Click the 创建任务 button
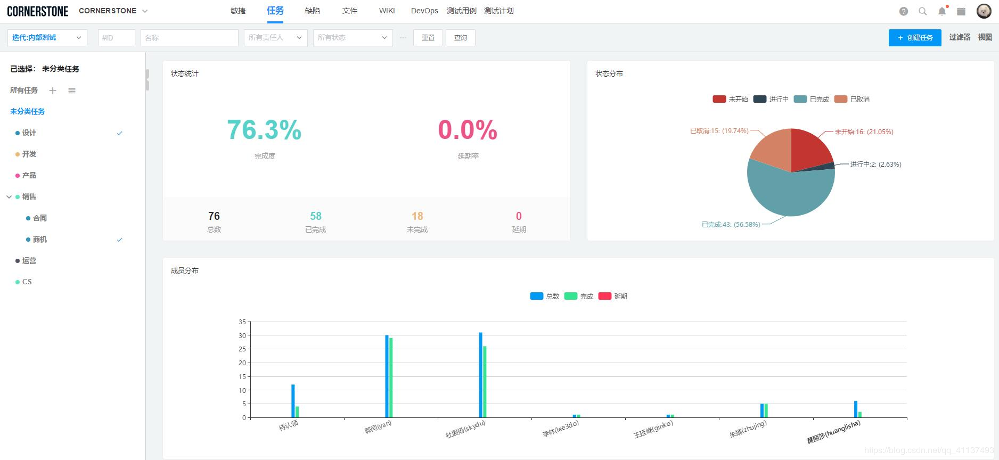 click(915, 38)
